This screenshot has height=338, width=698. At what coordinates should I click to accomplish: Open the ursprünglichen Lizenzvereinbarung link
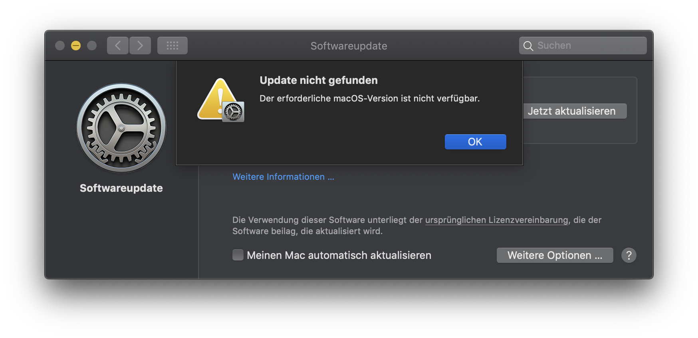point(496,220)
